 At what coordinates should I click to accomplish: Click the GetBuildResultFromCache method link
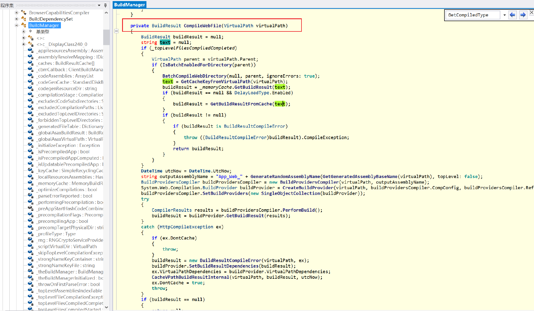click(x=241, y=104)
